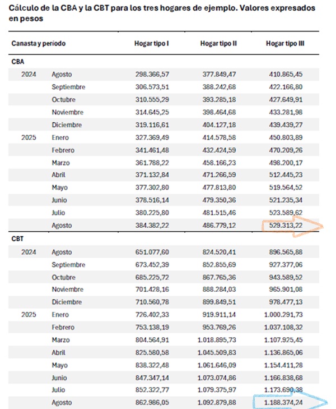Click the value 439.439,27 in Diciembre row
The width and height of the screenshot is (336, 409).
(283, 125)
